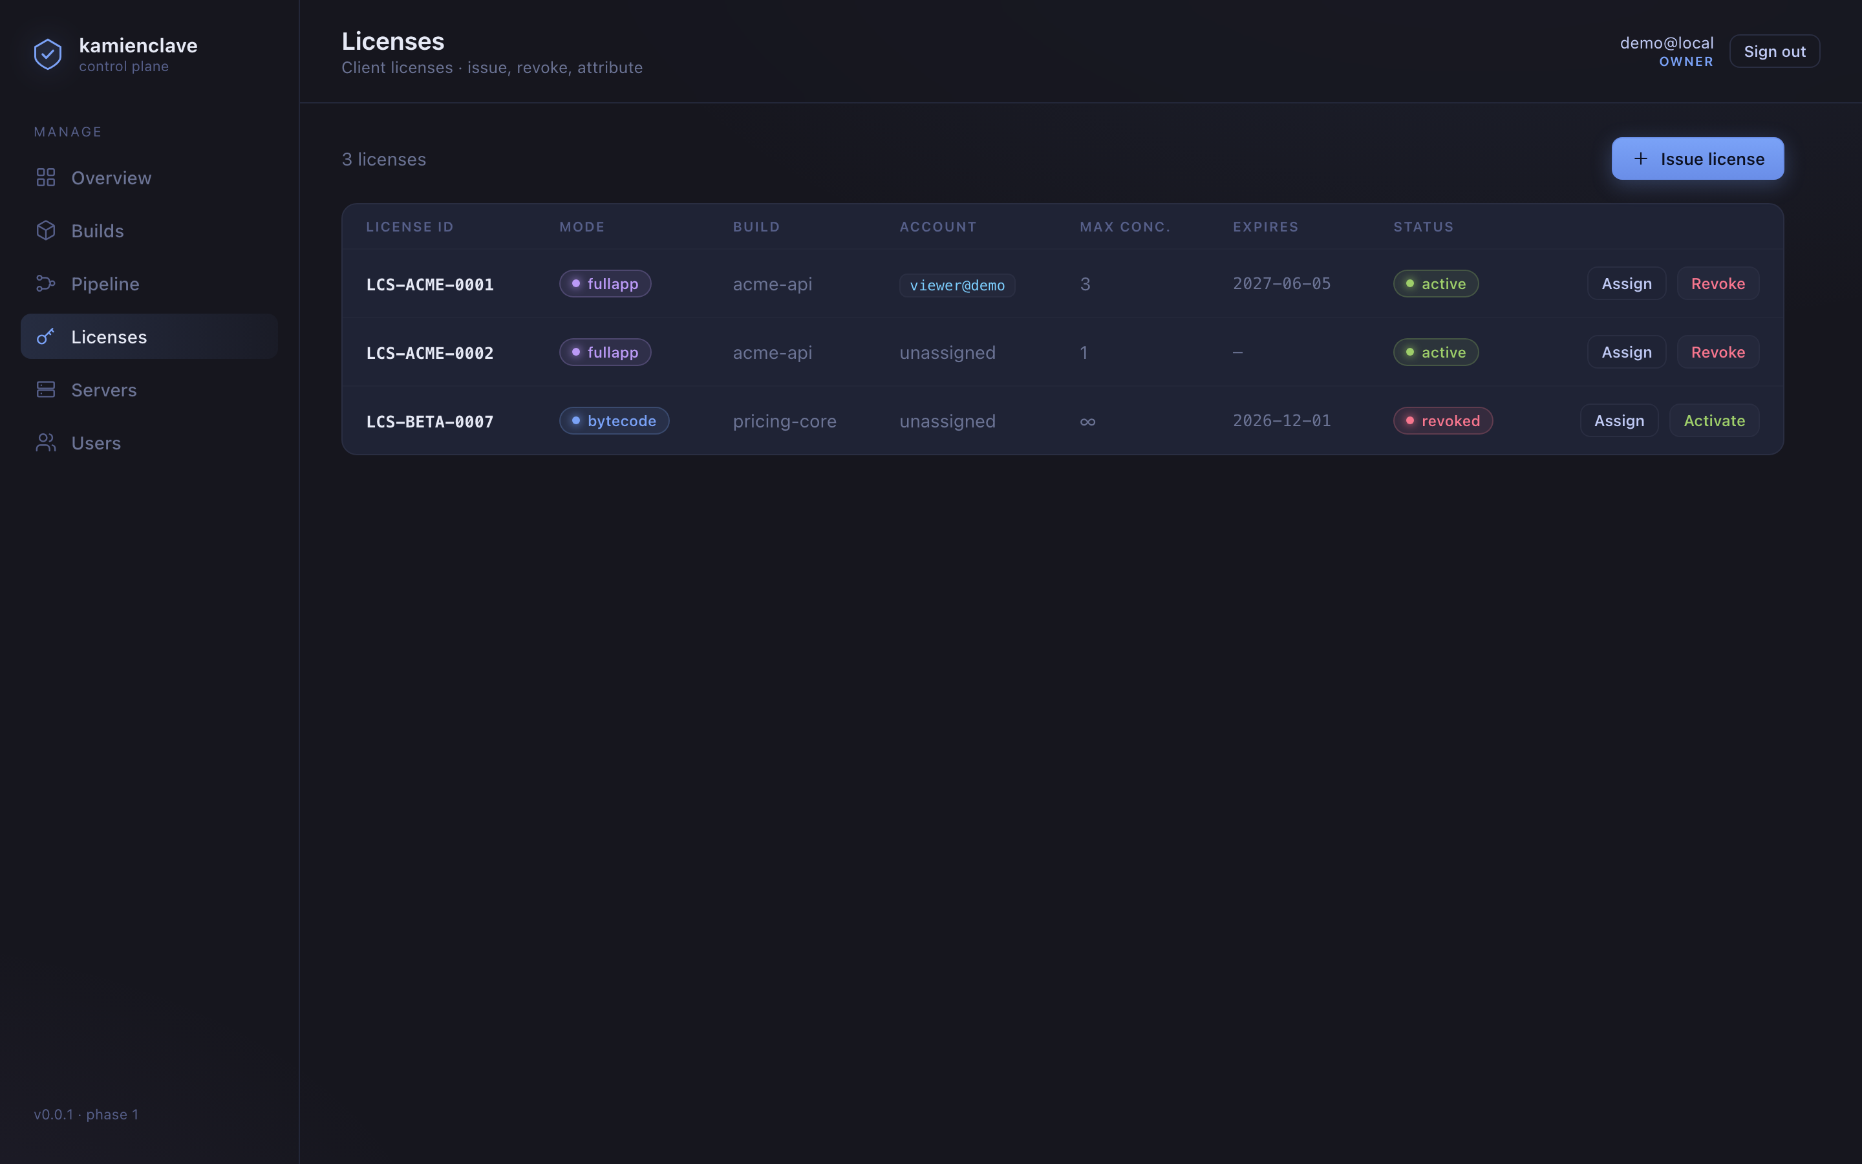Click unassigned account in LCS-BETA-0007 row
This screenshot has height=1164, width=1862.
947,421
